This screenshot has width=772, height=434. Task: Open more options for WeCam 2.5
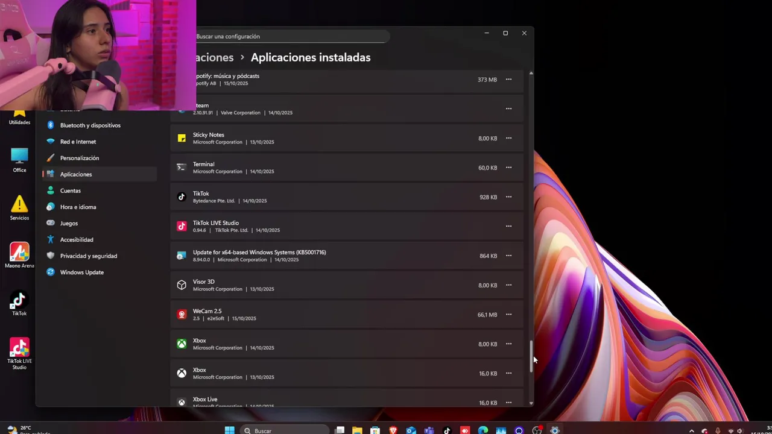coord(508,315)
